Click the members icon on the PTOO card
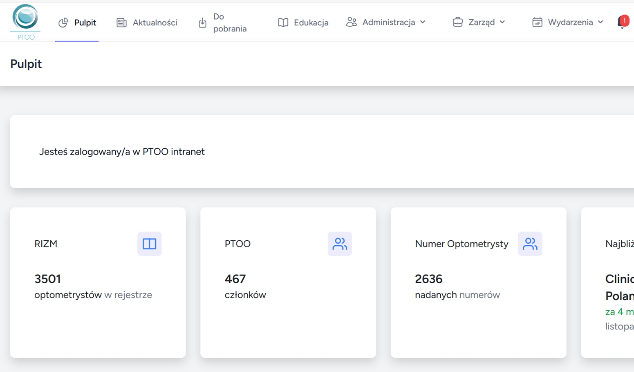Screen dimensions: 634x372 pyautogui.click(x=340, y=244)
